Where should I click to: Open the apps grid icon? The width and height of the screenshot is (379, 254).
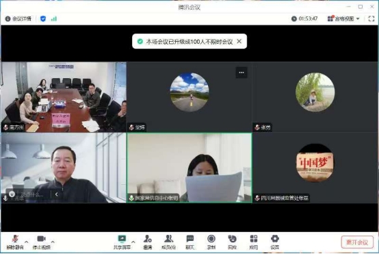point(254,239)
